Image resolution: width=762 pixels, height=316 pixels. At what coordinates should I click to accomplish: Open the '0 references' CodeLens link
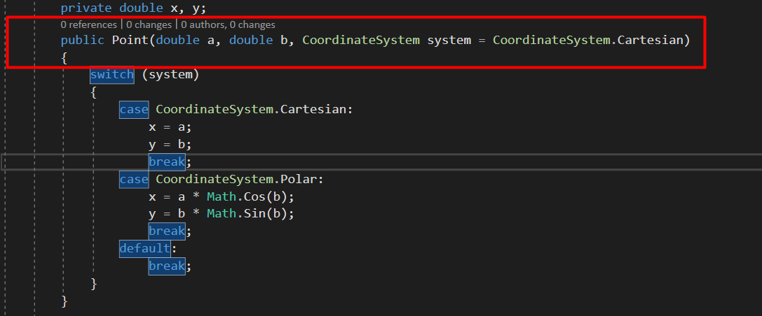88,24
